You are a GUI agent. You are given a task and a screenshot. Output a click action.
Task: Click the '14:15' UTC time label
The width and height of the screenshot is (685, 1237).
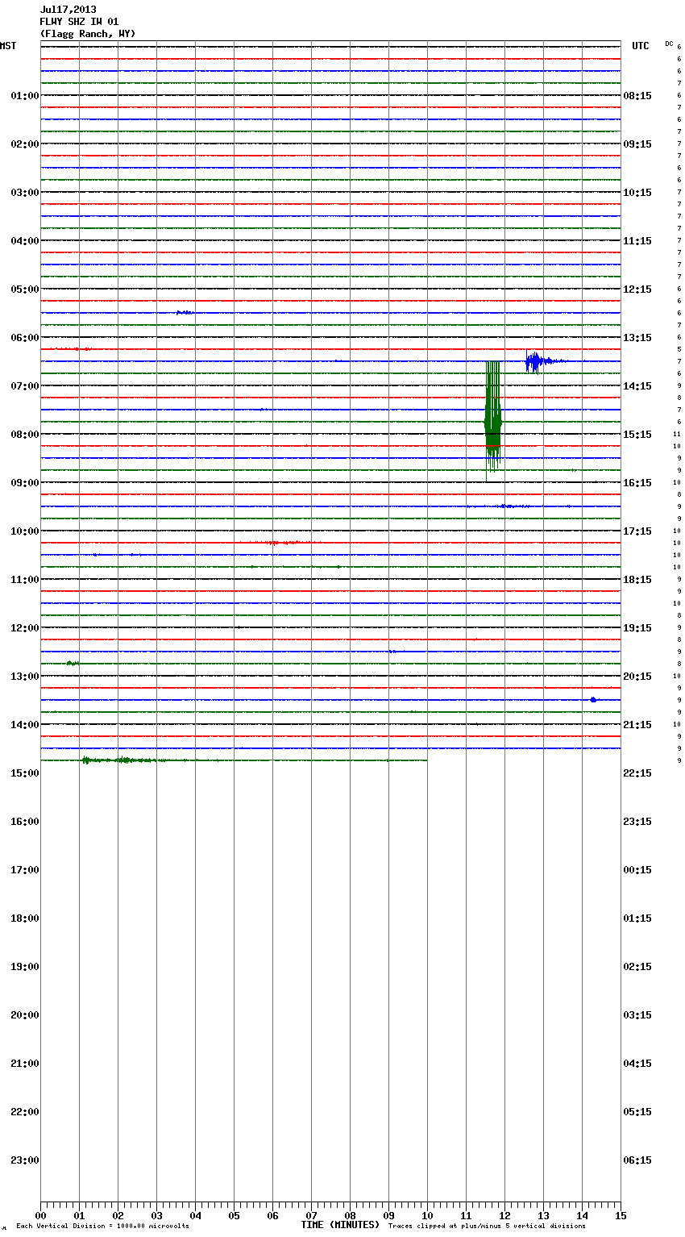point(637,386)
